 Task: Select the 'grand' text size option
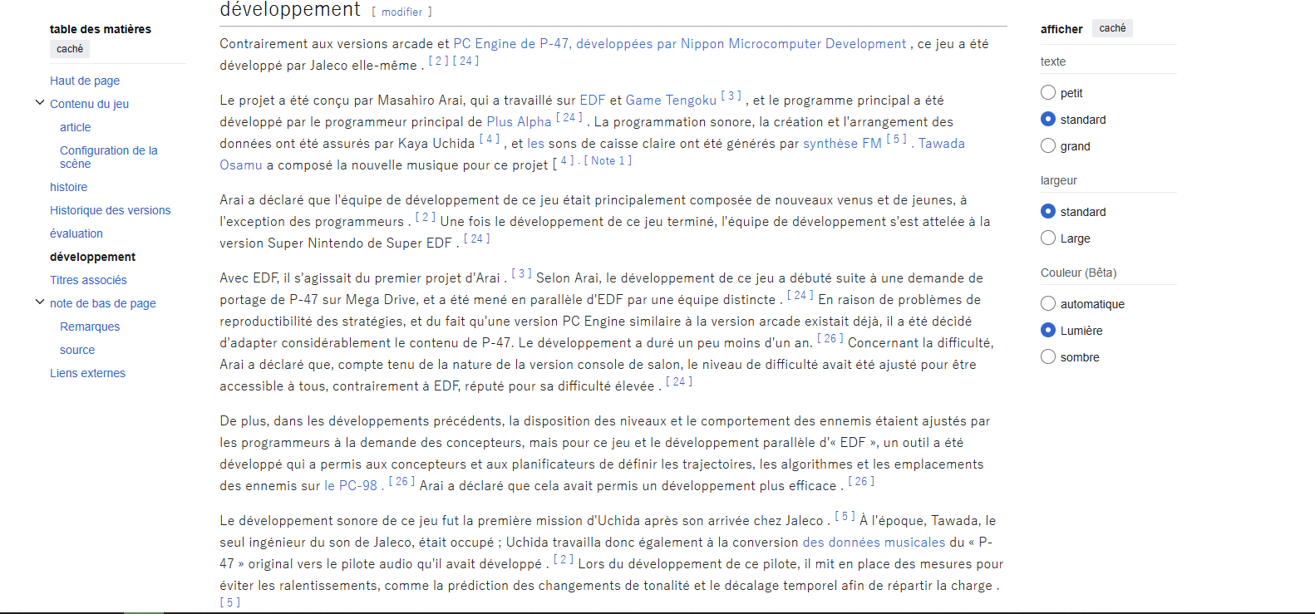point(1048,146)
